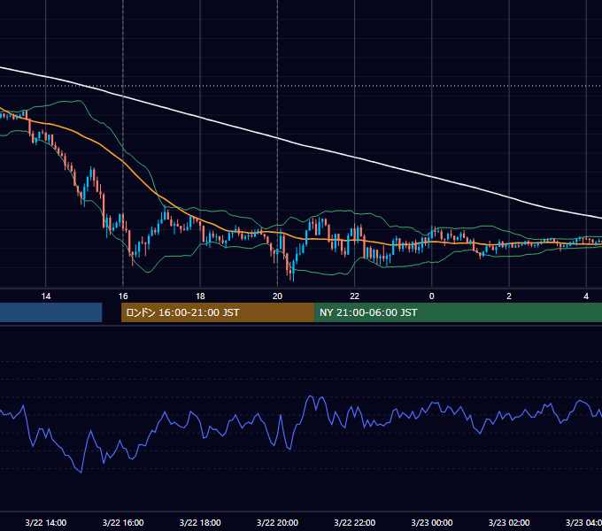This screenshot has width=602, height=531.
Task: Click the NY 21:00-06:00 JST session bar
Action: tap(458, 312)
